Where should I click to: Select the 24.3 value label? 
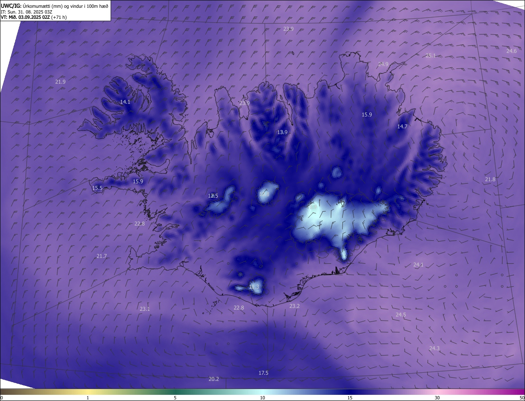click(434, 348)
